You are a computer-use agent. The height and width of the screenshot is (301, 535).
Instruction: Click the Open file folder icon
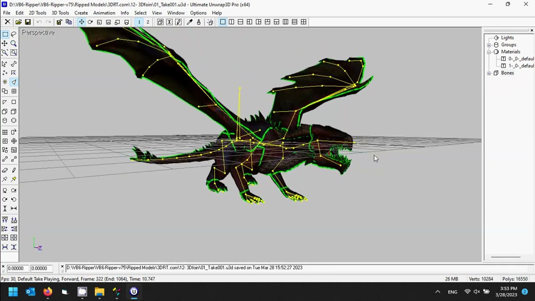click(18, 22)
